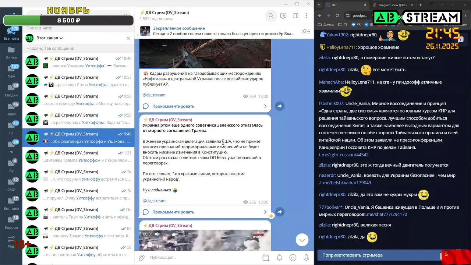Play the video thumbnail in bottom post
This screenshot has height=265, width=471.
(205, 240)
